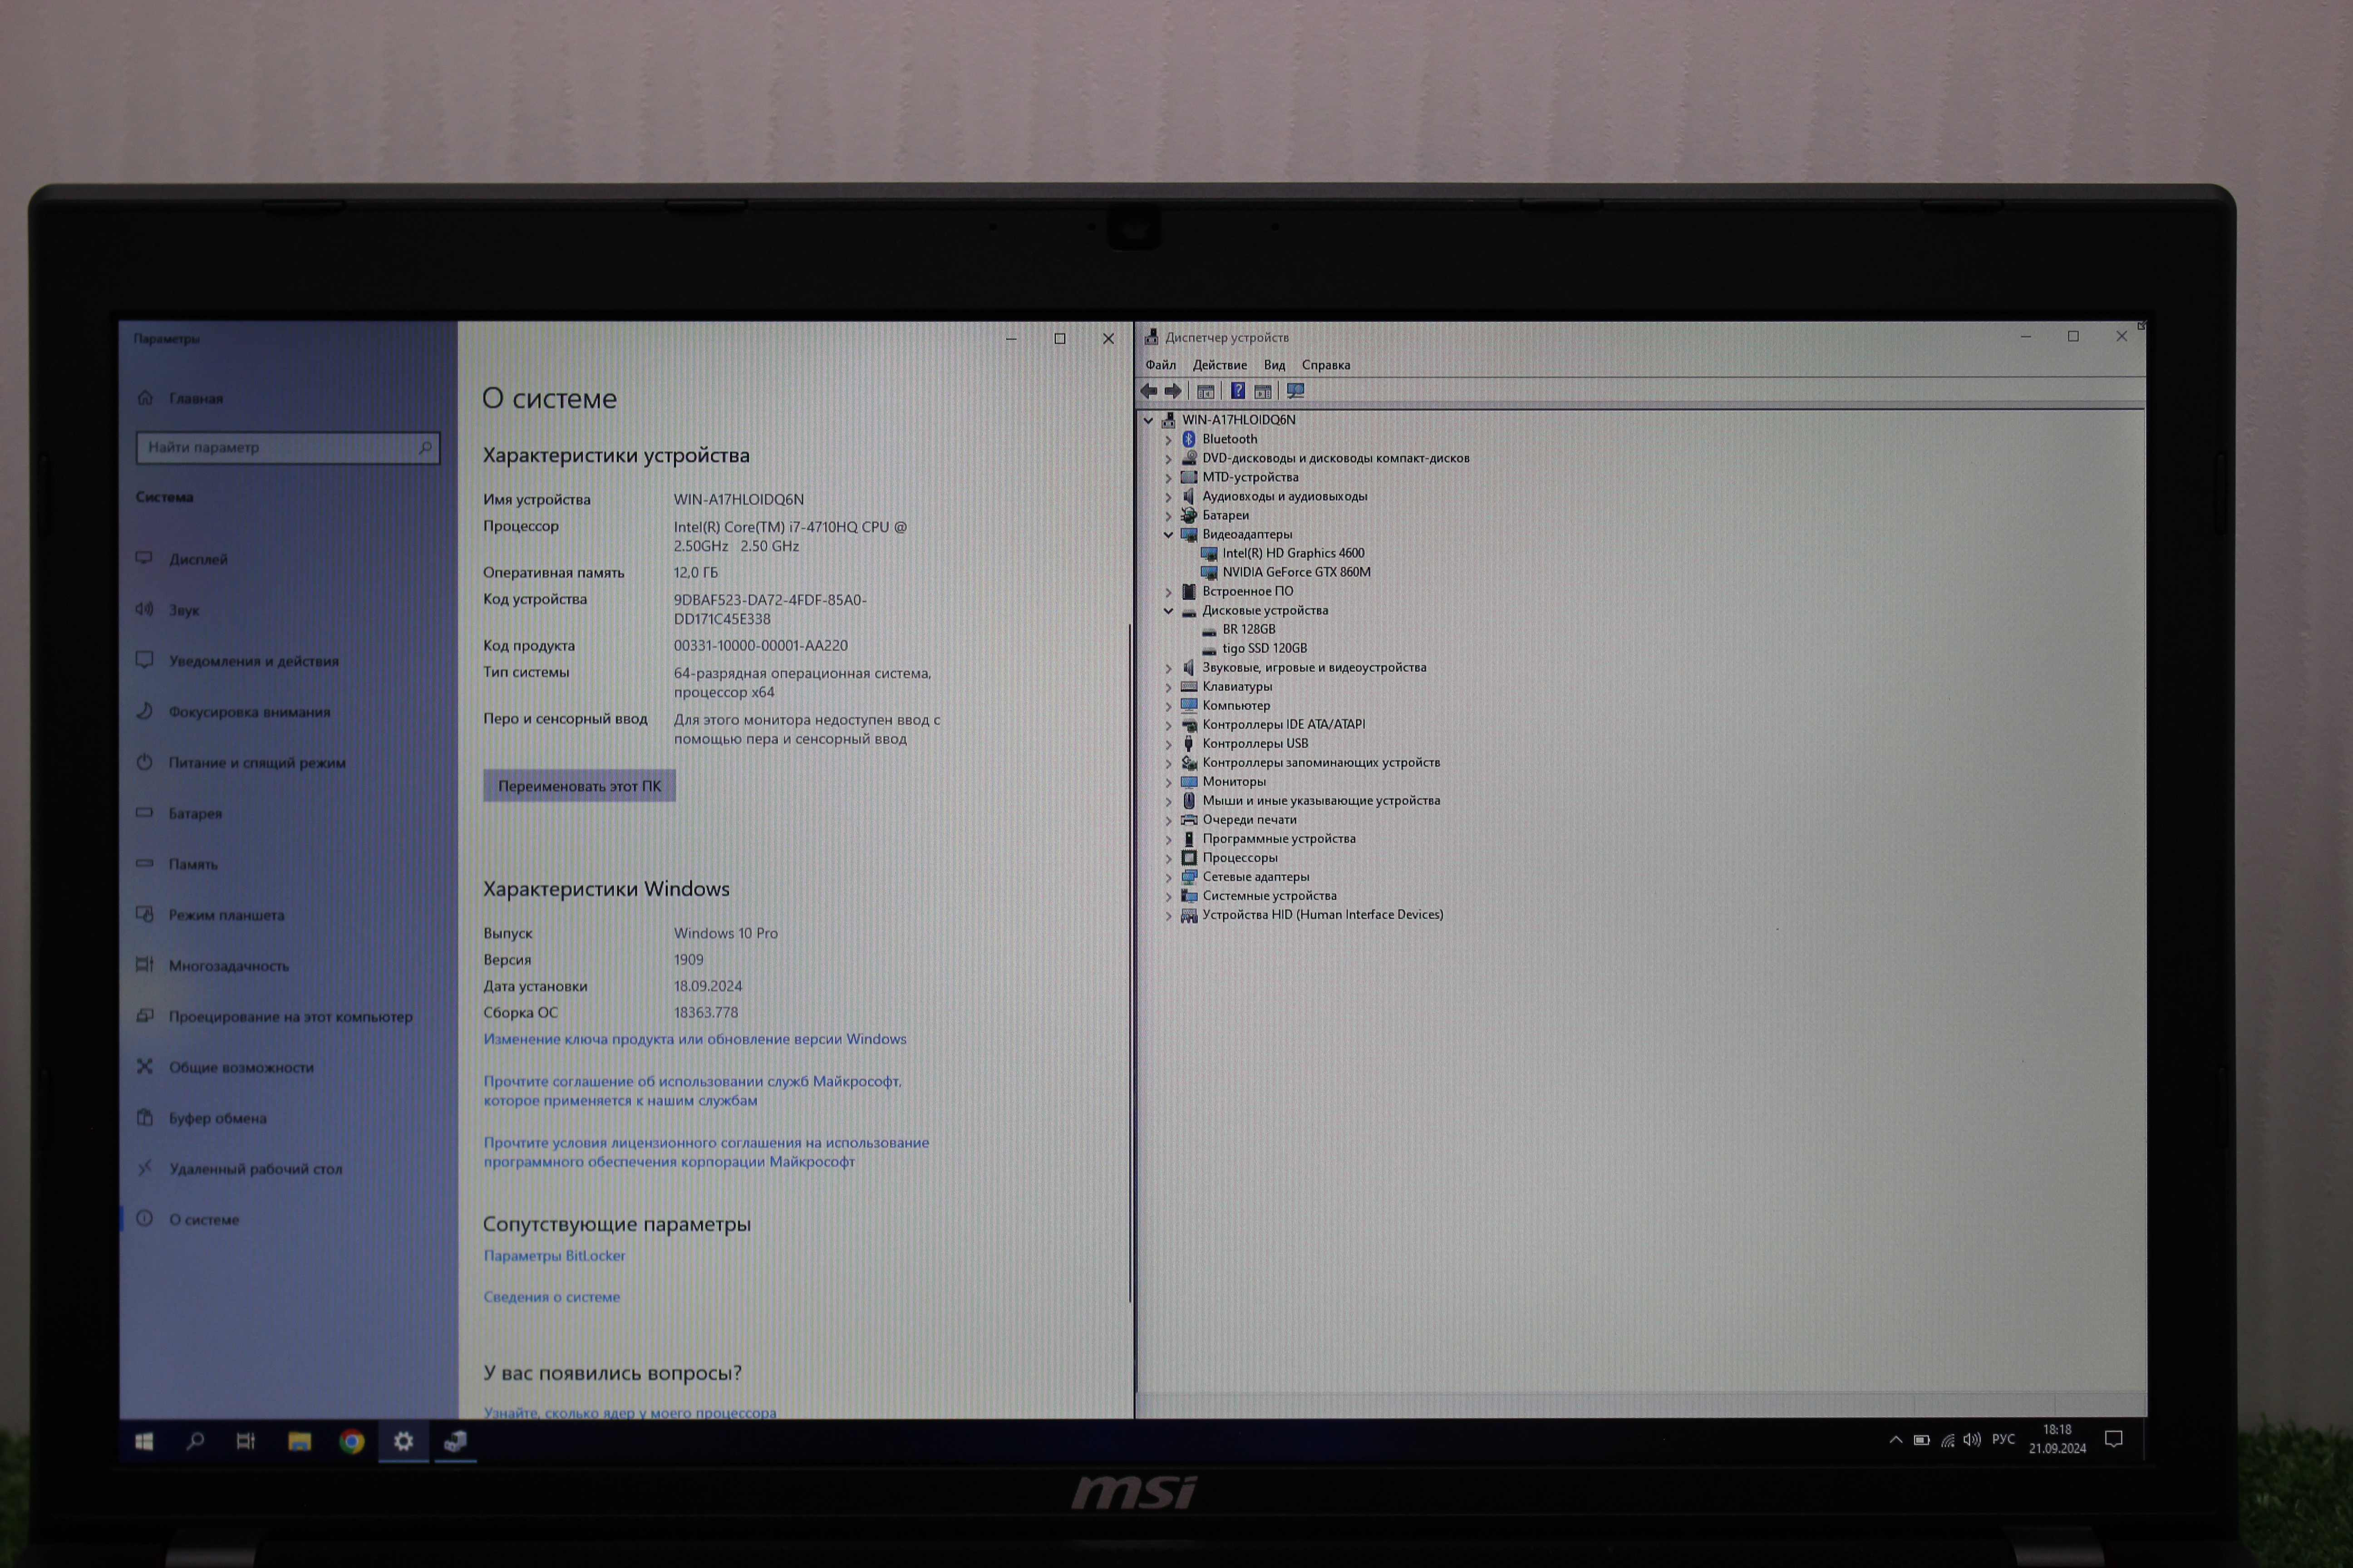The height and width of the screenshot is (1568, 2353).
Task: Select the NVIDIA GeForce GTX 860M adapter
Action: pos(1295,572)
